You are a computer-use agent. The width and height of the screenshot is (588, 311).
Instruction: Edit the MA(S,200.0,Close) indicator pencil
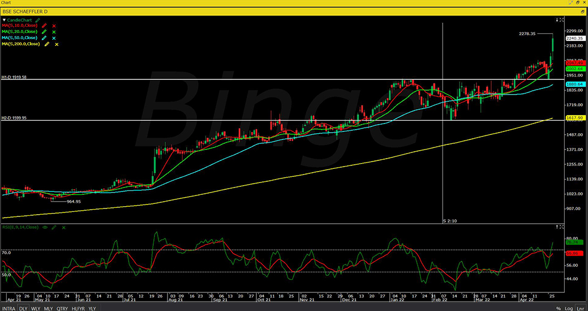pos(47,44)
